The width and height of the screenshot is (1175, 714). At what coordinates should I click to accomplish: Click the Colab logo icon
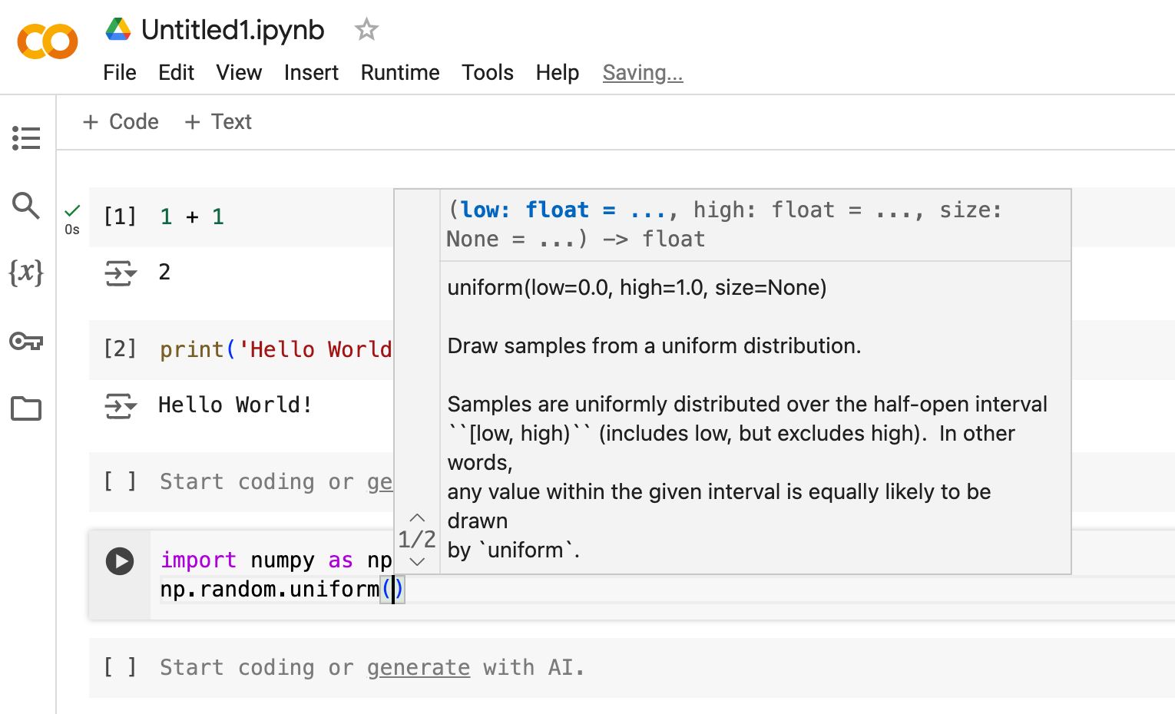click(48, 41)
